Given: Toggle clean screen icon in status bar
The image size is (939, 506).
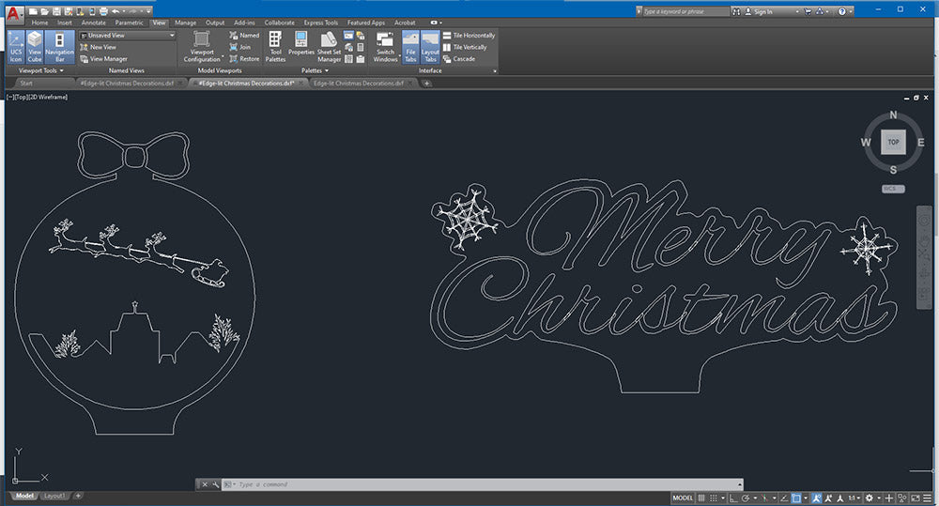Looking at the screenshot, I should pyautogui.click(x=915, y=498).
